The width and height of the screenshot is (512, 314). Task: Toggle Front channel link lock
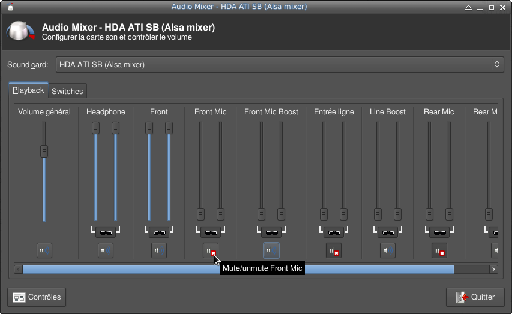click(x=159, y=232)
